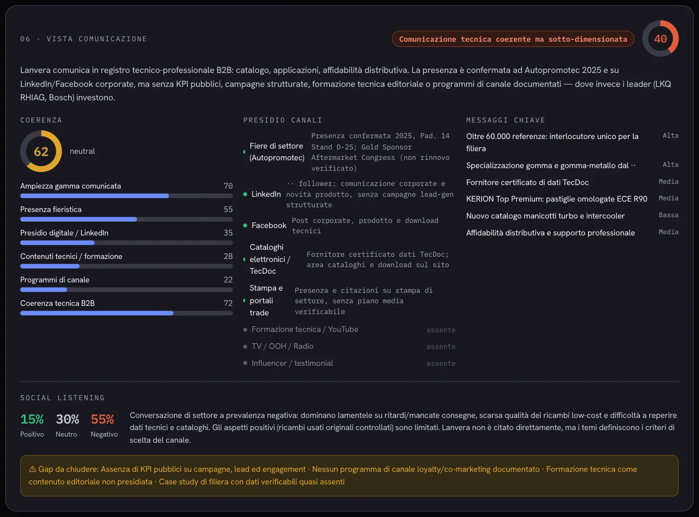Select the 'Stampa e portali trade' channel label
The height and width of the screenshot is (517, 699).
click(x=266, y=300)
